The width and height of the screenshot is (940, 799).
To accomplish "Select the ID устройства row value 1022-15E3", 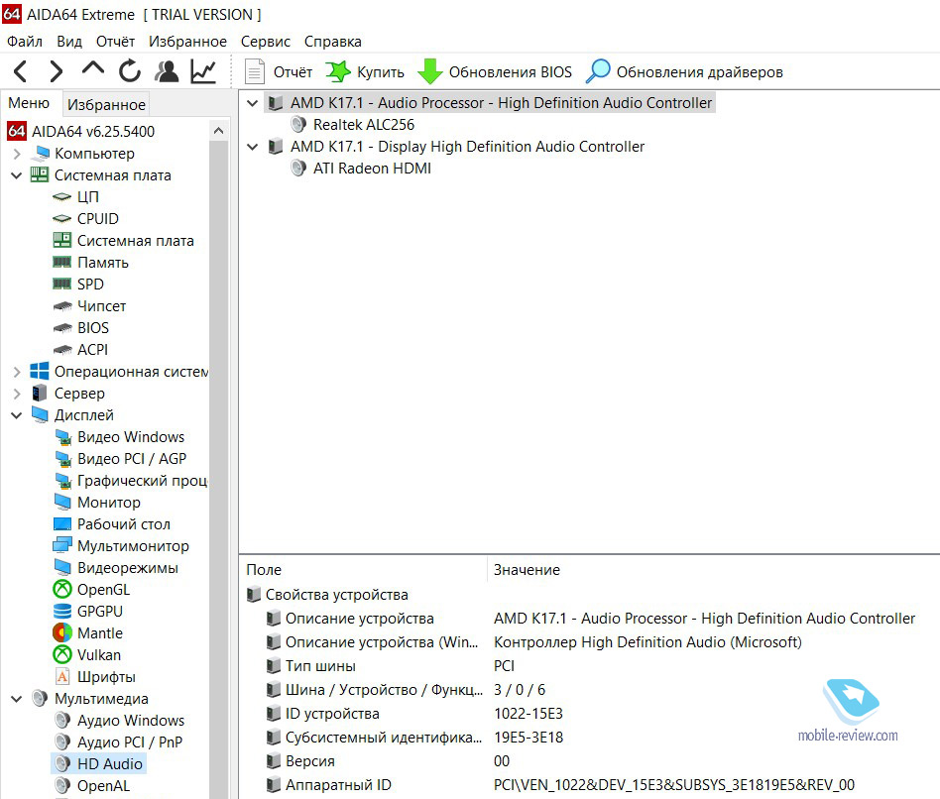I will pos(529,714).
